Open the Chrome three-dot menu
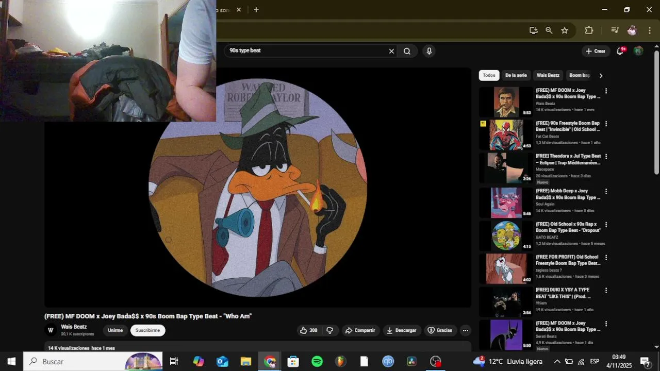Viewport: 660px width, 371px height. tap(649, 30)
